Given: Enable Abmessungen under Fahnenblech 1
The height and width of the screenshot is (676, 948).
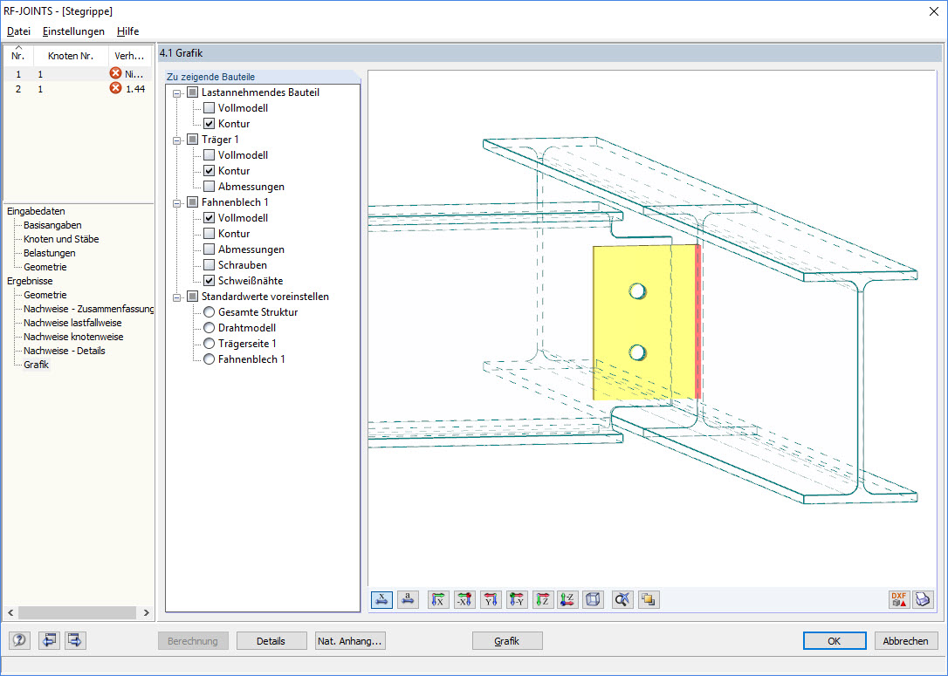Looking at the screenshot, I should [210, 249].
